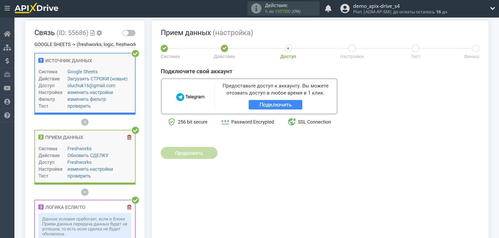Viewport: 499px width, 238px height.
Task: Click the Настройки step circle on progress bar
Action: coord(352,48)
